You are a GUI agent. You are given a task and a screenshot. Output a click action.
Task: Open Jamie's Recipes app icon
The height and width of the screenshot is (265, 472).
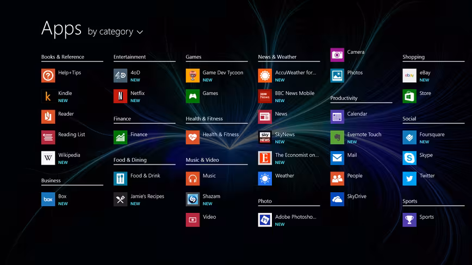(x=120, y=199)
